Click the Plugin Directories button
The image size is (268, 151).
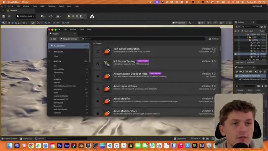(x=69, y=39)
